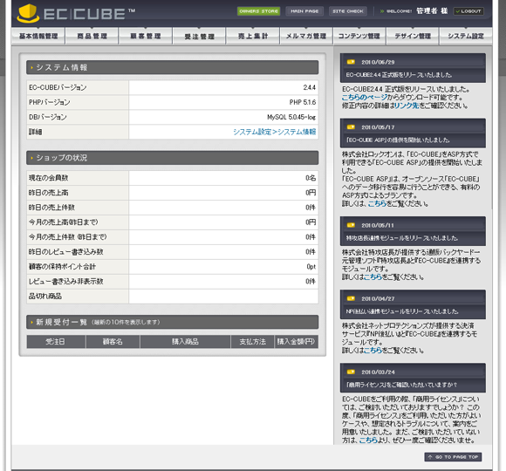The width and height of the screenshot is (506, 471).
Task: Click the 購入金額(円) column header
Action: pos(297,342)
